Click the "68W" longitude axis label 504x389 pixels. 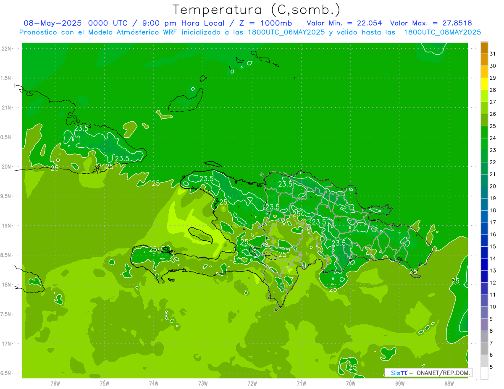[449, 383]
